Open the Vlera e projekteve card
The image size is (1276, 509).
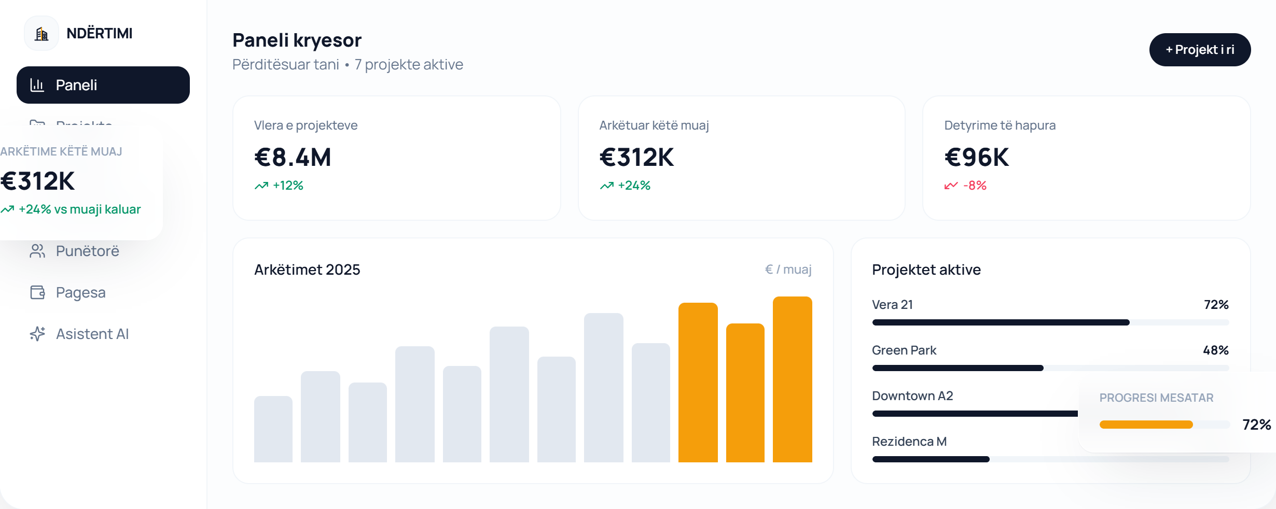(x=397, y=158)
